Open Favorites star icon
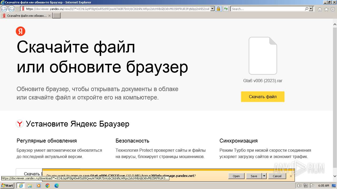 click(x=326, y=9)
